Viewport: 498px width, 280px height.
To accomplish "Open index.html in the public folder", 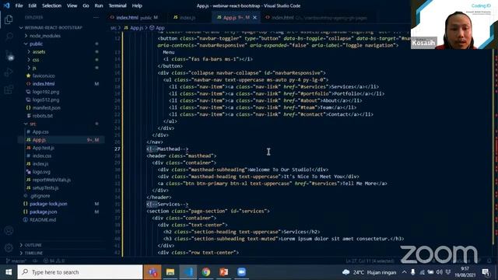I will point(44,84).
